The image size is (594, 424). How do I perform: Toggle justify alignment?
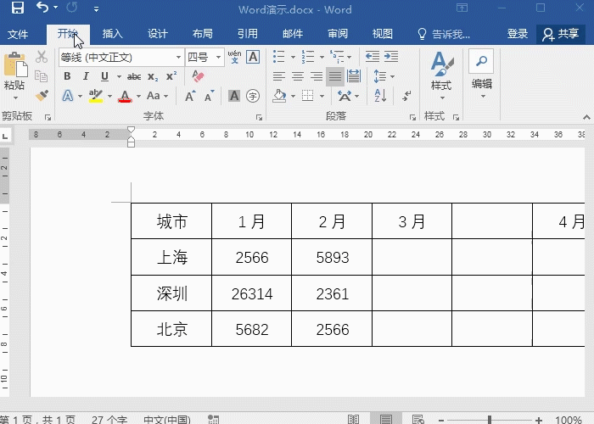click(335, 76)
